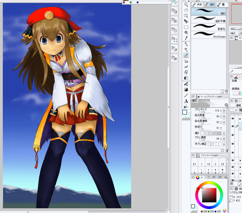This screenshot has height=213, width=242.
Task: Switch to the 水彩 watercolor tab
Action: [x=197, y=5]
